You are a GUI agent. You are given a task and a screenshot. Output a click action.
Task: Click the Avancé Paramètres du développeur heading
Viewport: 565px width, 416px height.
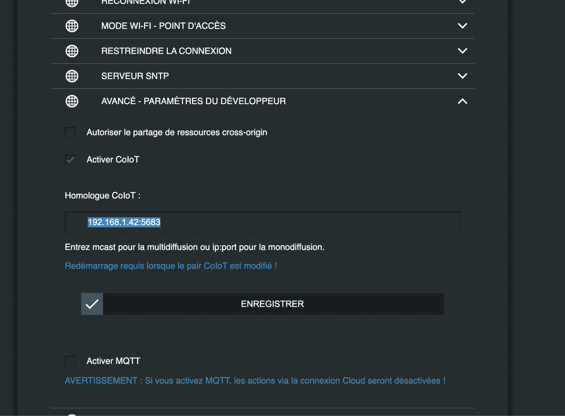194,101
